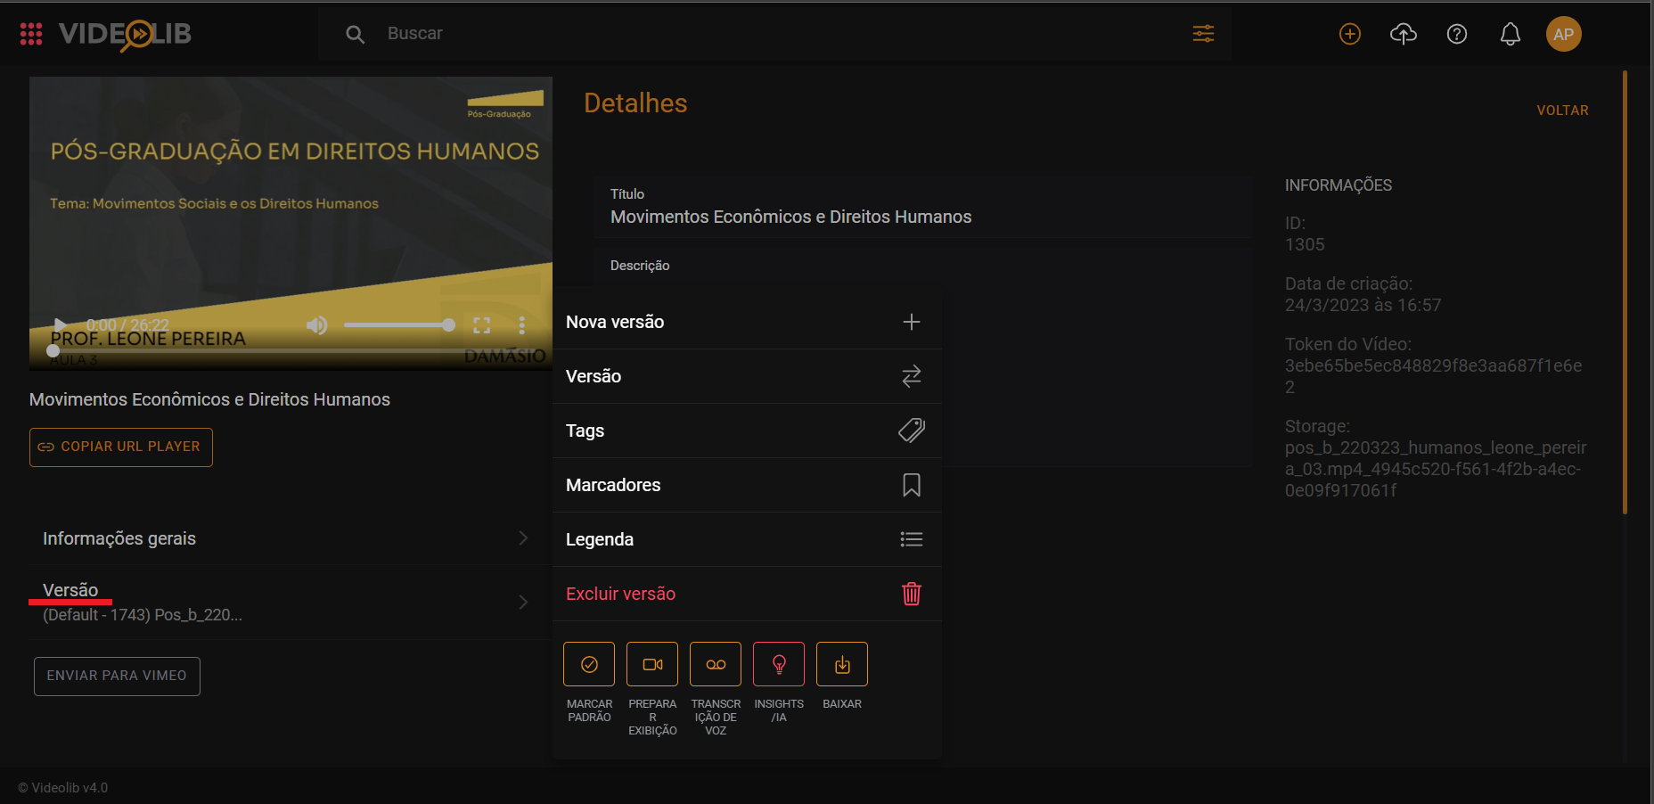
Task: Click Versão swap arrows icon
Action: (911, 376)
